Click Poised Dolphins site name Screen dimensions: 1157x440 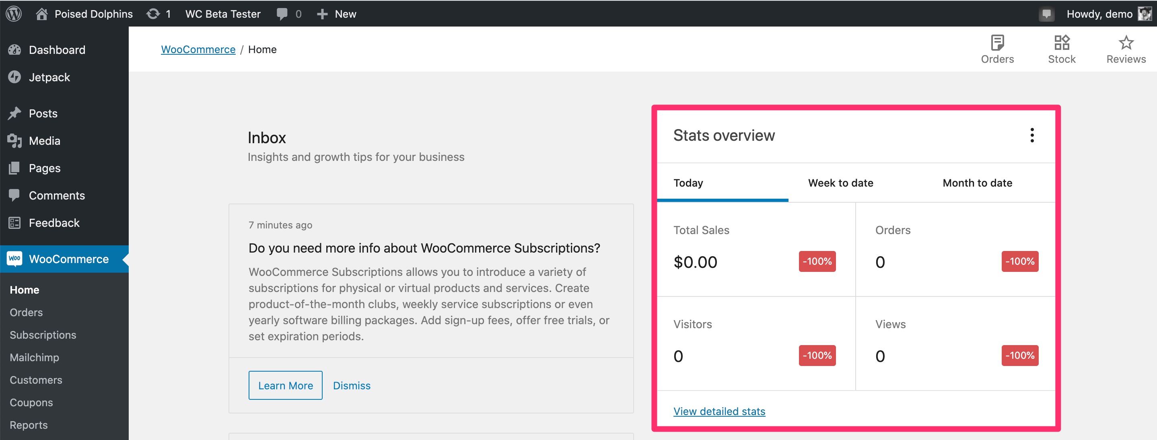(93, 14)
